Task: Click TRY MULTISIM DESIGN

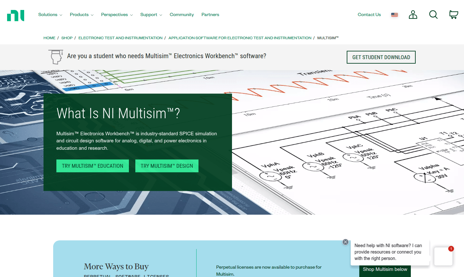Action: 167,166
